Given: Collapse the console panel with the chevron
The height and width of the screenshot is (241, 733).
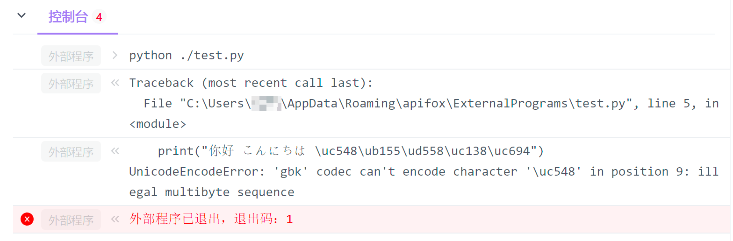Looking at the screenshot, I should pos(22,16).
